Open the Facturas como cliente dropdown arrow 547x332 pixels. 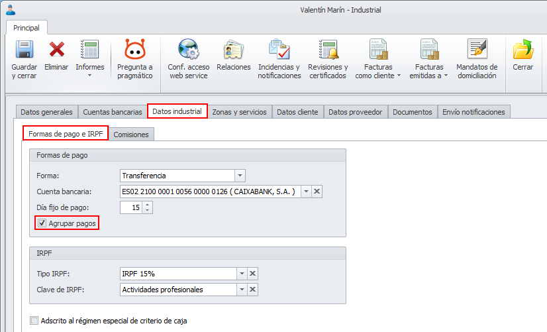pos(399,76)
